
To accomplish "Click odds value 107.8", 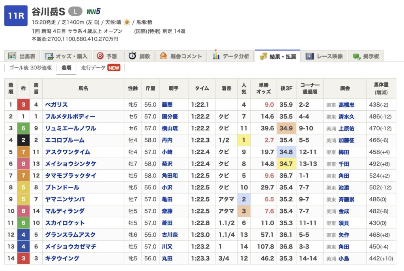I will tap(266, 247).
